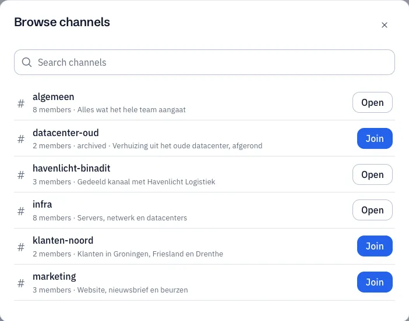Join the datacenter-oud channel
The height and width of the screenshot is (321, 409).
pyautogui.click(x=375, y=138)
